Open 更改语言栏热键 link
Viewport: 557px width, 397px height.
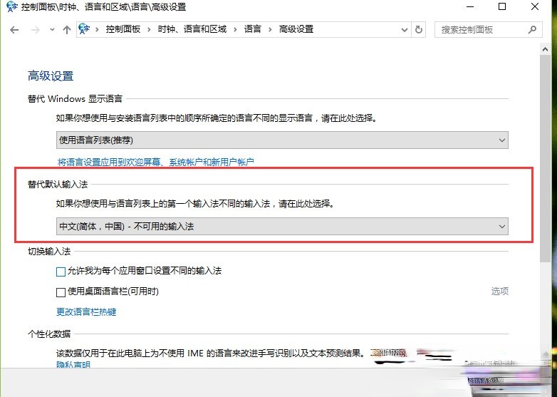[86, 312]
